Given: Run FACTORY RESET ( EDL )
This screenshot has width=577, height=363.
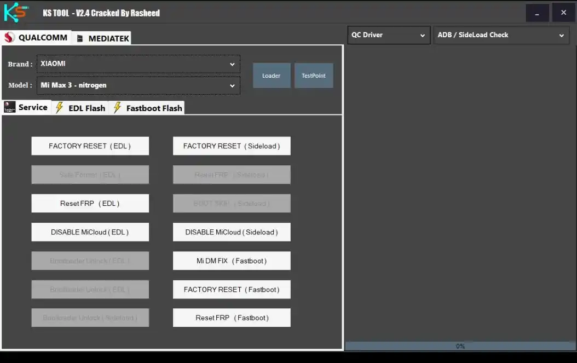Looking at the screenshot, I should tap(90, 146).
